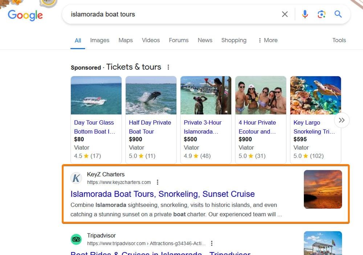Open KeyZ Charters result options menu

coord(158,182)
